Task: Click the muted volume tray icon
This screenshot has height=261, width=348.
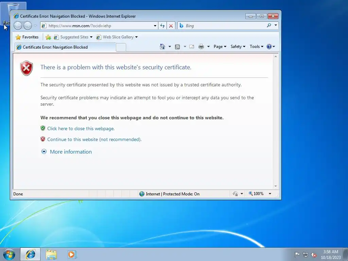Action: click(x=314, y=255)
